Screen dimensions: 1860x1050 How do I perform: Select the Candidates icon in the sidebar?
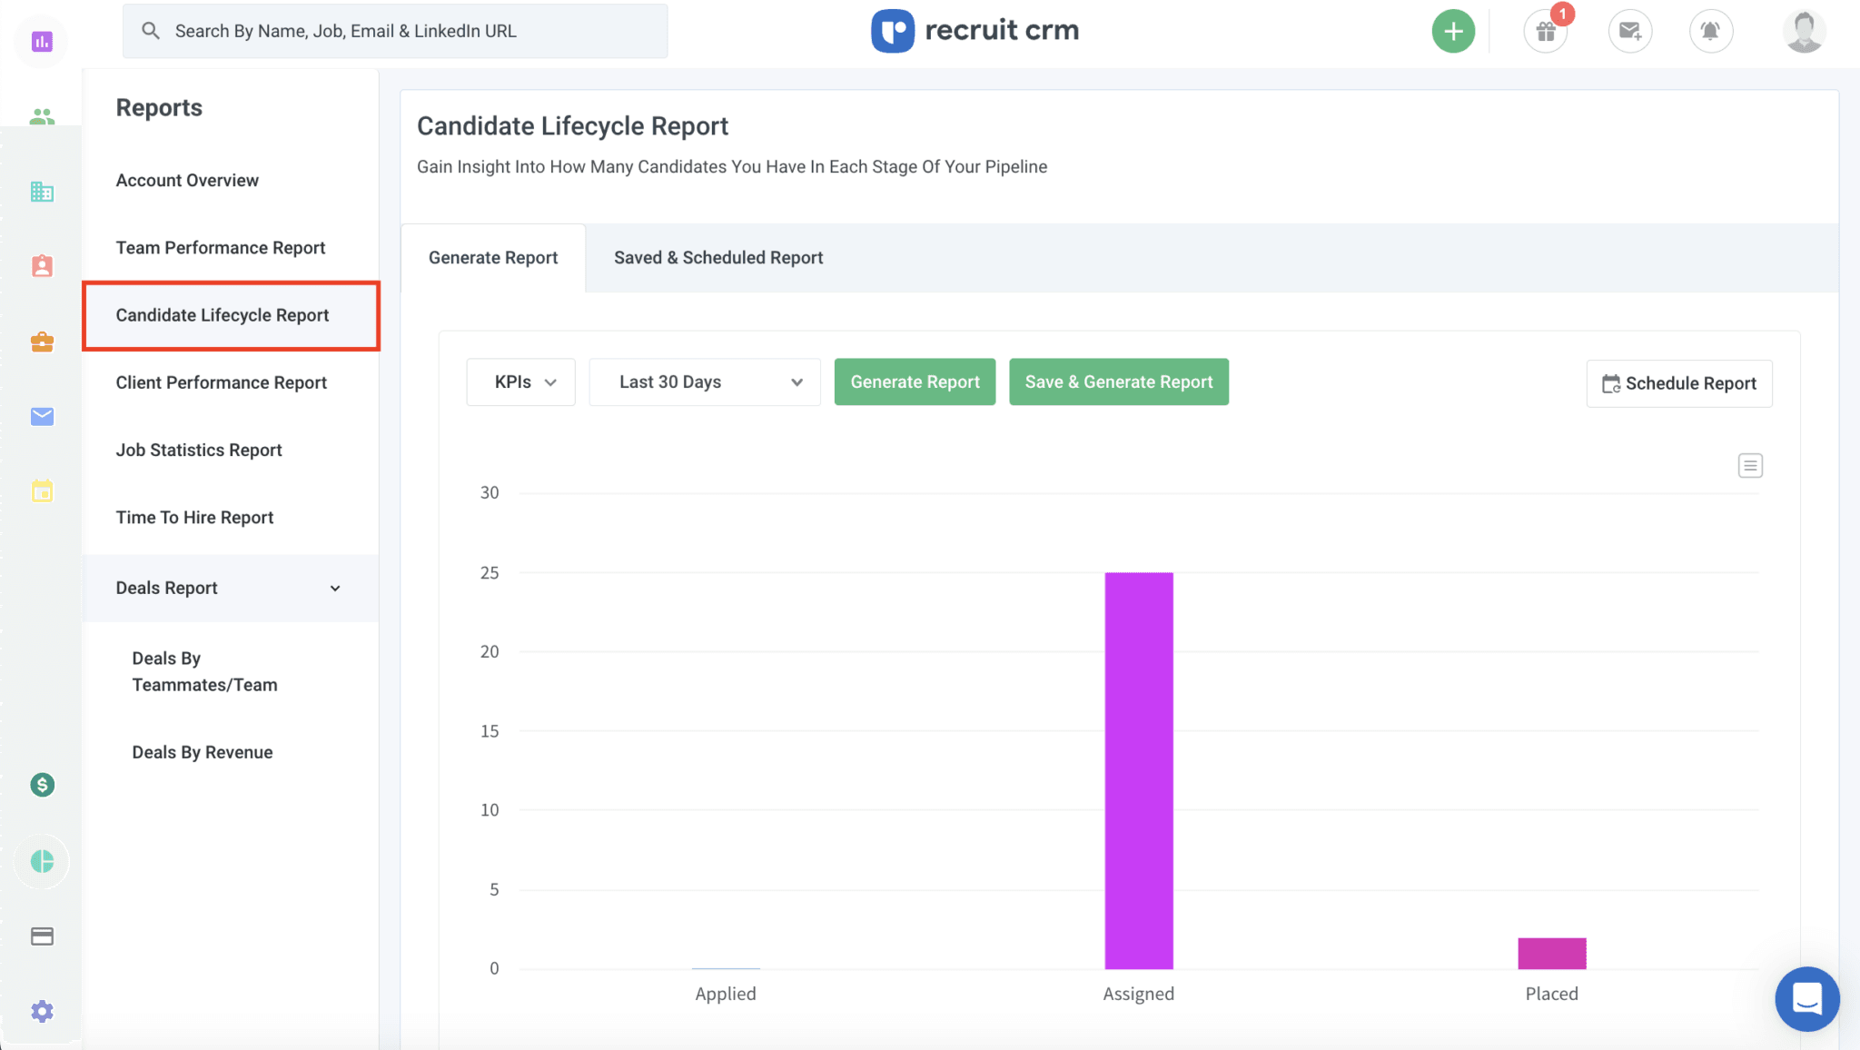(42, 115)
